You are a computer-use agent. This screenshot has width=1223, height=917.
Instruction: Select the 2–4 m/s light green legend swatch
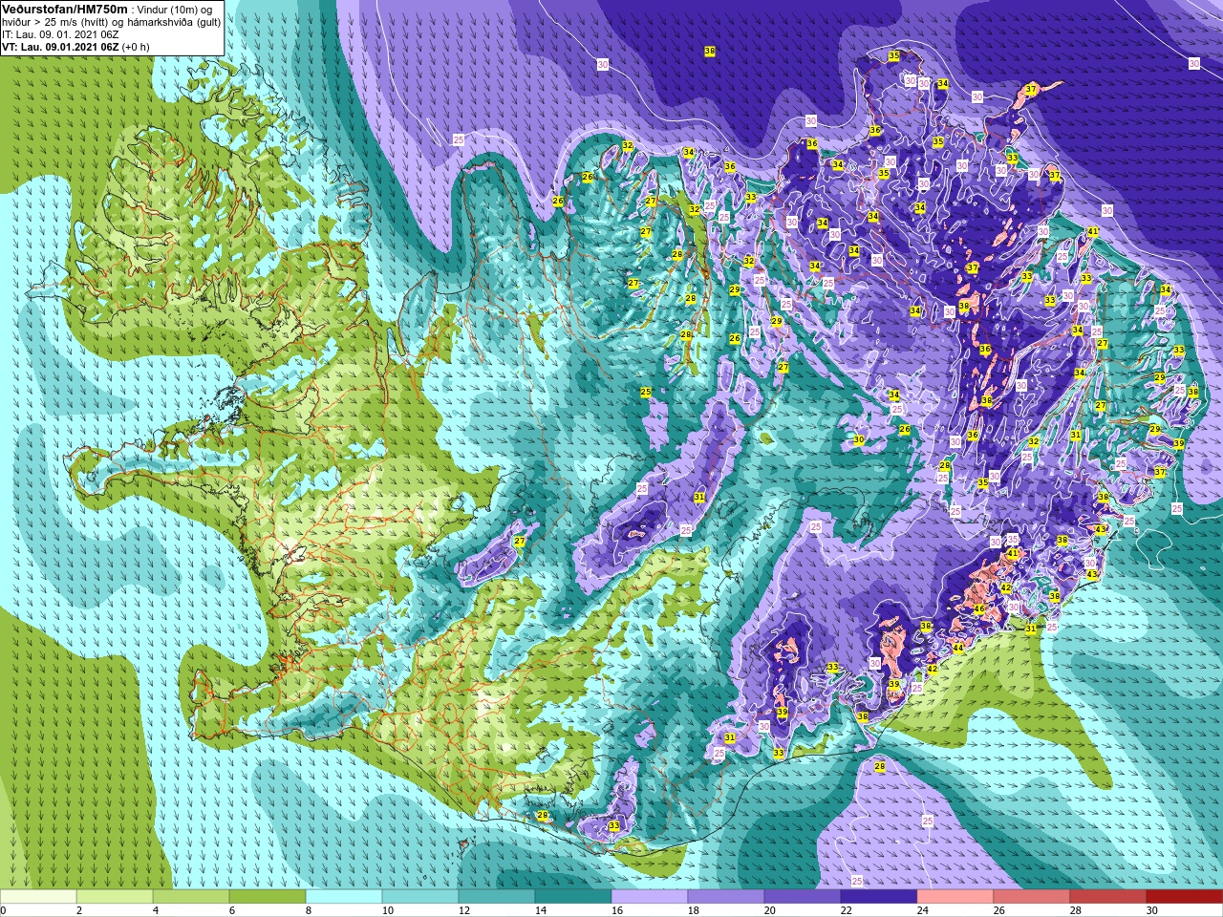tap(115, 897)
